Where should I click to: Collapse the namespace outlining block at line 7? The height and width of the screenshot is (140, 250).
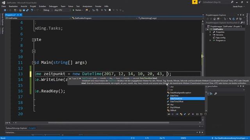point(34,40)
